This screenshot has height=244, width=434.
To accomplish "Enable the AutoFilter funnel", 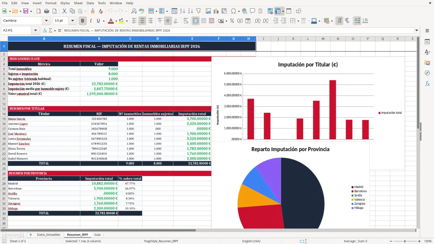I will pos(199,11).
